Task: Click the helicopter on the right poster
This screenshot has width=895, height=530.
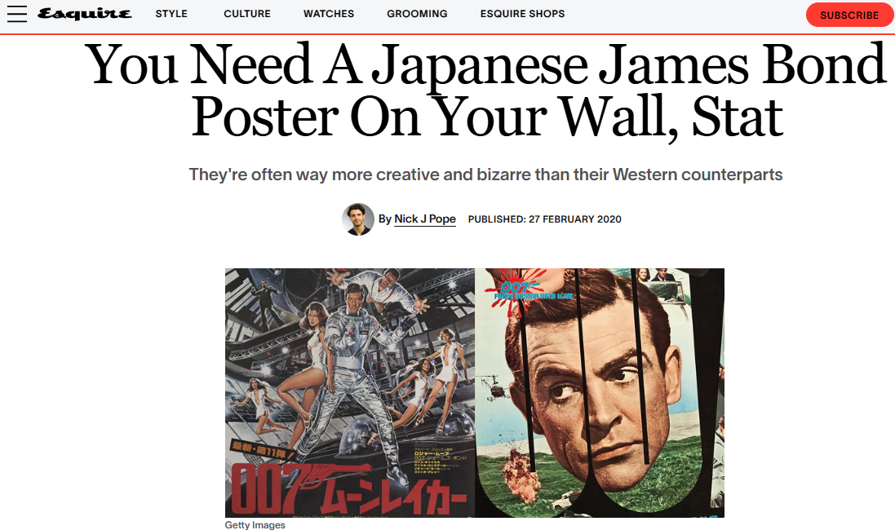Action: 495,386
